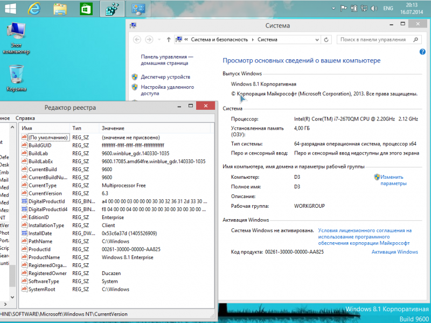The height and width of the screenshot is (323, 431).
Task: Open Настройка удаленного доступа link
Action: click(x=168, y=90)
